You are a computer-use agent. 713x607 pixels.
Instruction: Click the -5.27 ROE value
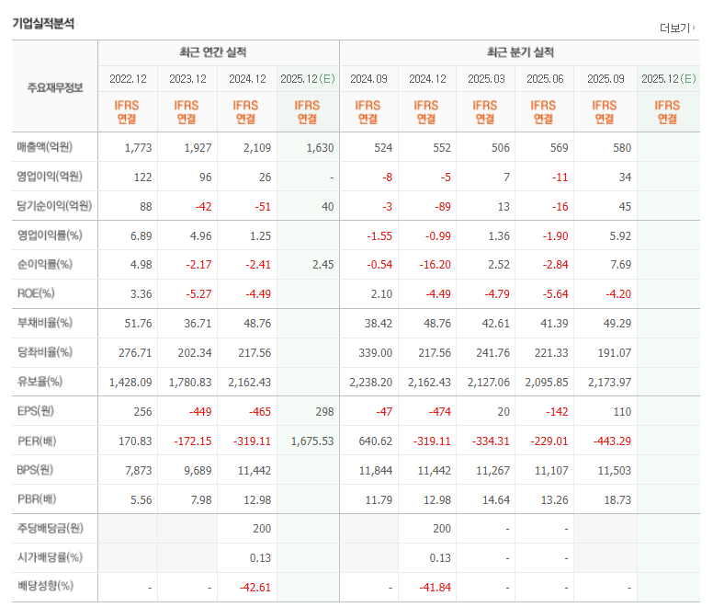tap(198, 294)
